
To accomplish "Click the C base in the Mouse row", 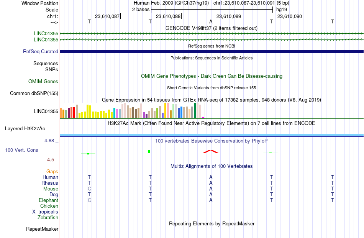I will 89,189.
